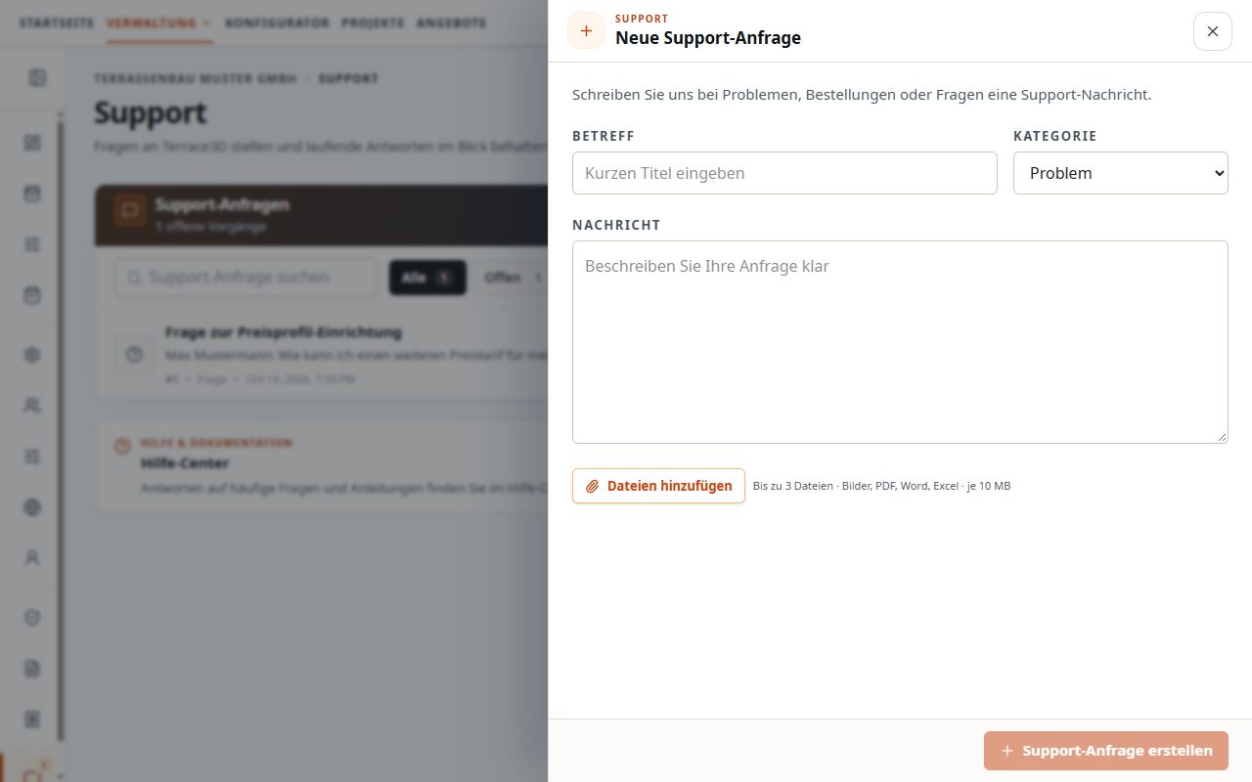1252x782 pixels.
Task: Click the two-people users icon in the sidebar
Action: click(32, 406)
